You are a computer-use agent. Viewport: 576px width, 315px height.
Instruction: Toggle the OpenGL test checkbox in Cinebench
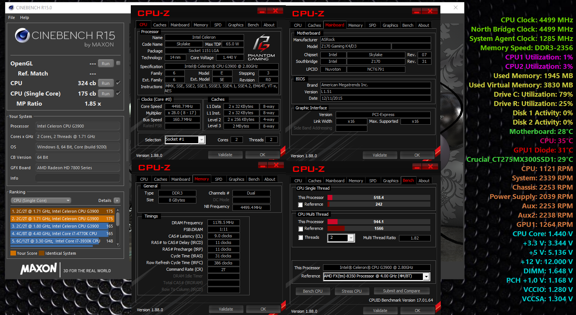(x=118, y=63)
